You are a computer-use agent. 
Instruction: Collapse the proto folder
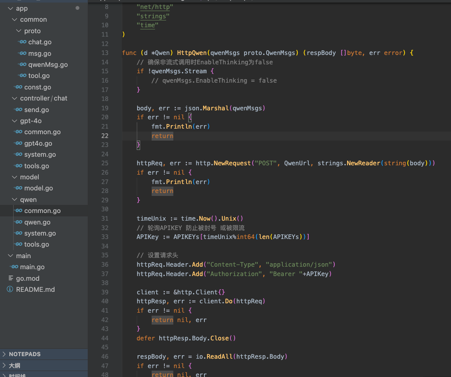pyautogui.click(x=19, y=31)
